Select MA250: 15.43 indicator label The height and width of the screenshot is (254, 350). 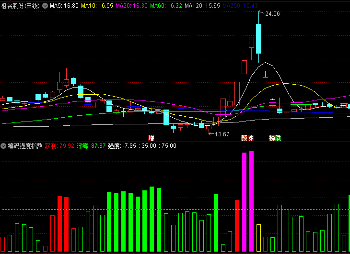(240, 6)
